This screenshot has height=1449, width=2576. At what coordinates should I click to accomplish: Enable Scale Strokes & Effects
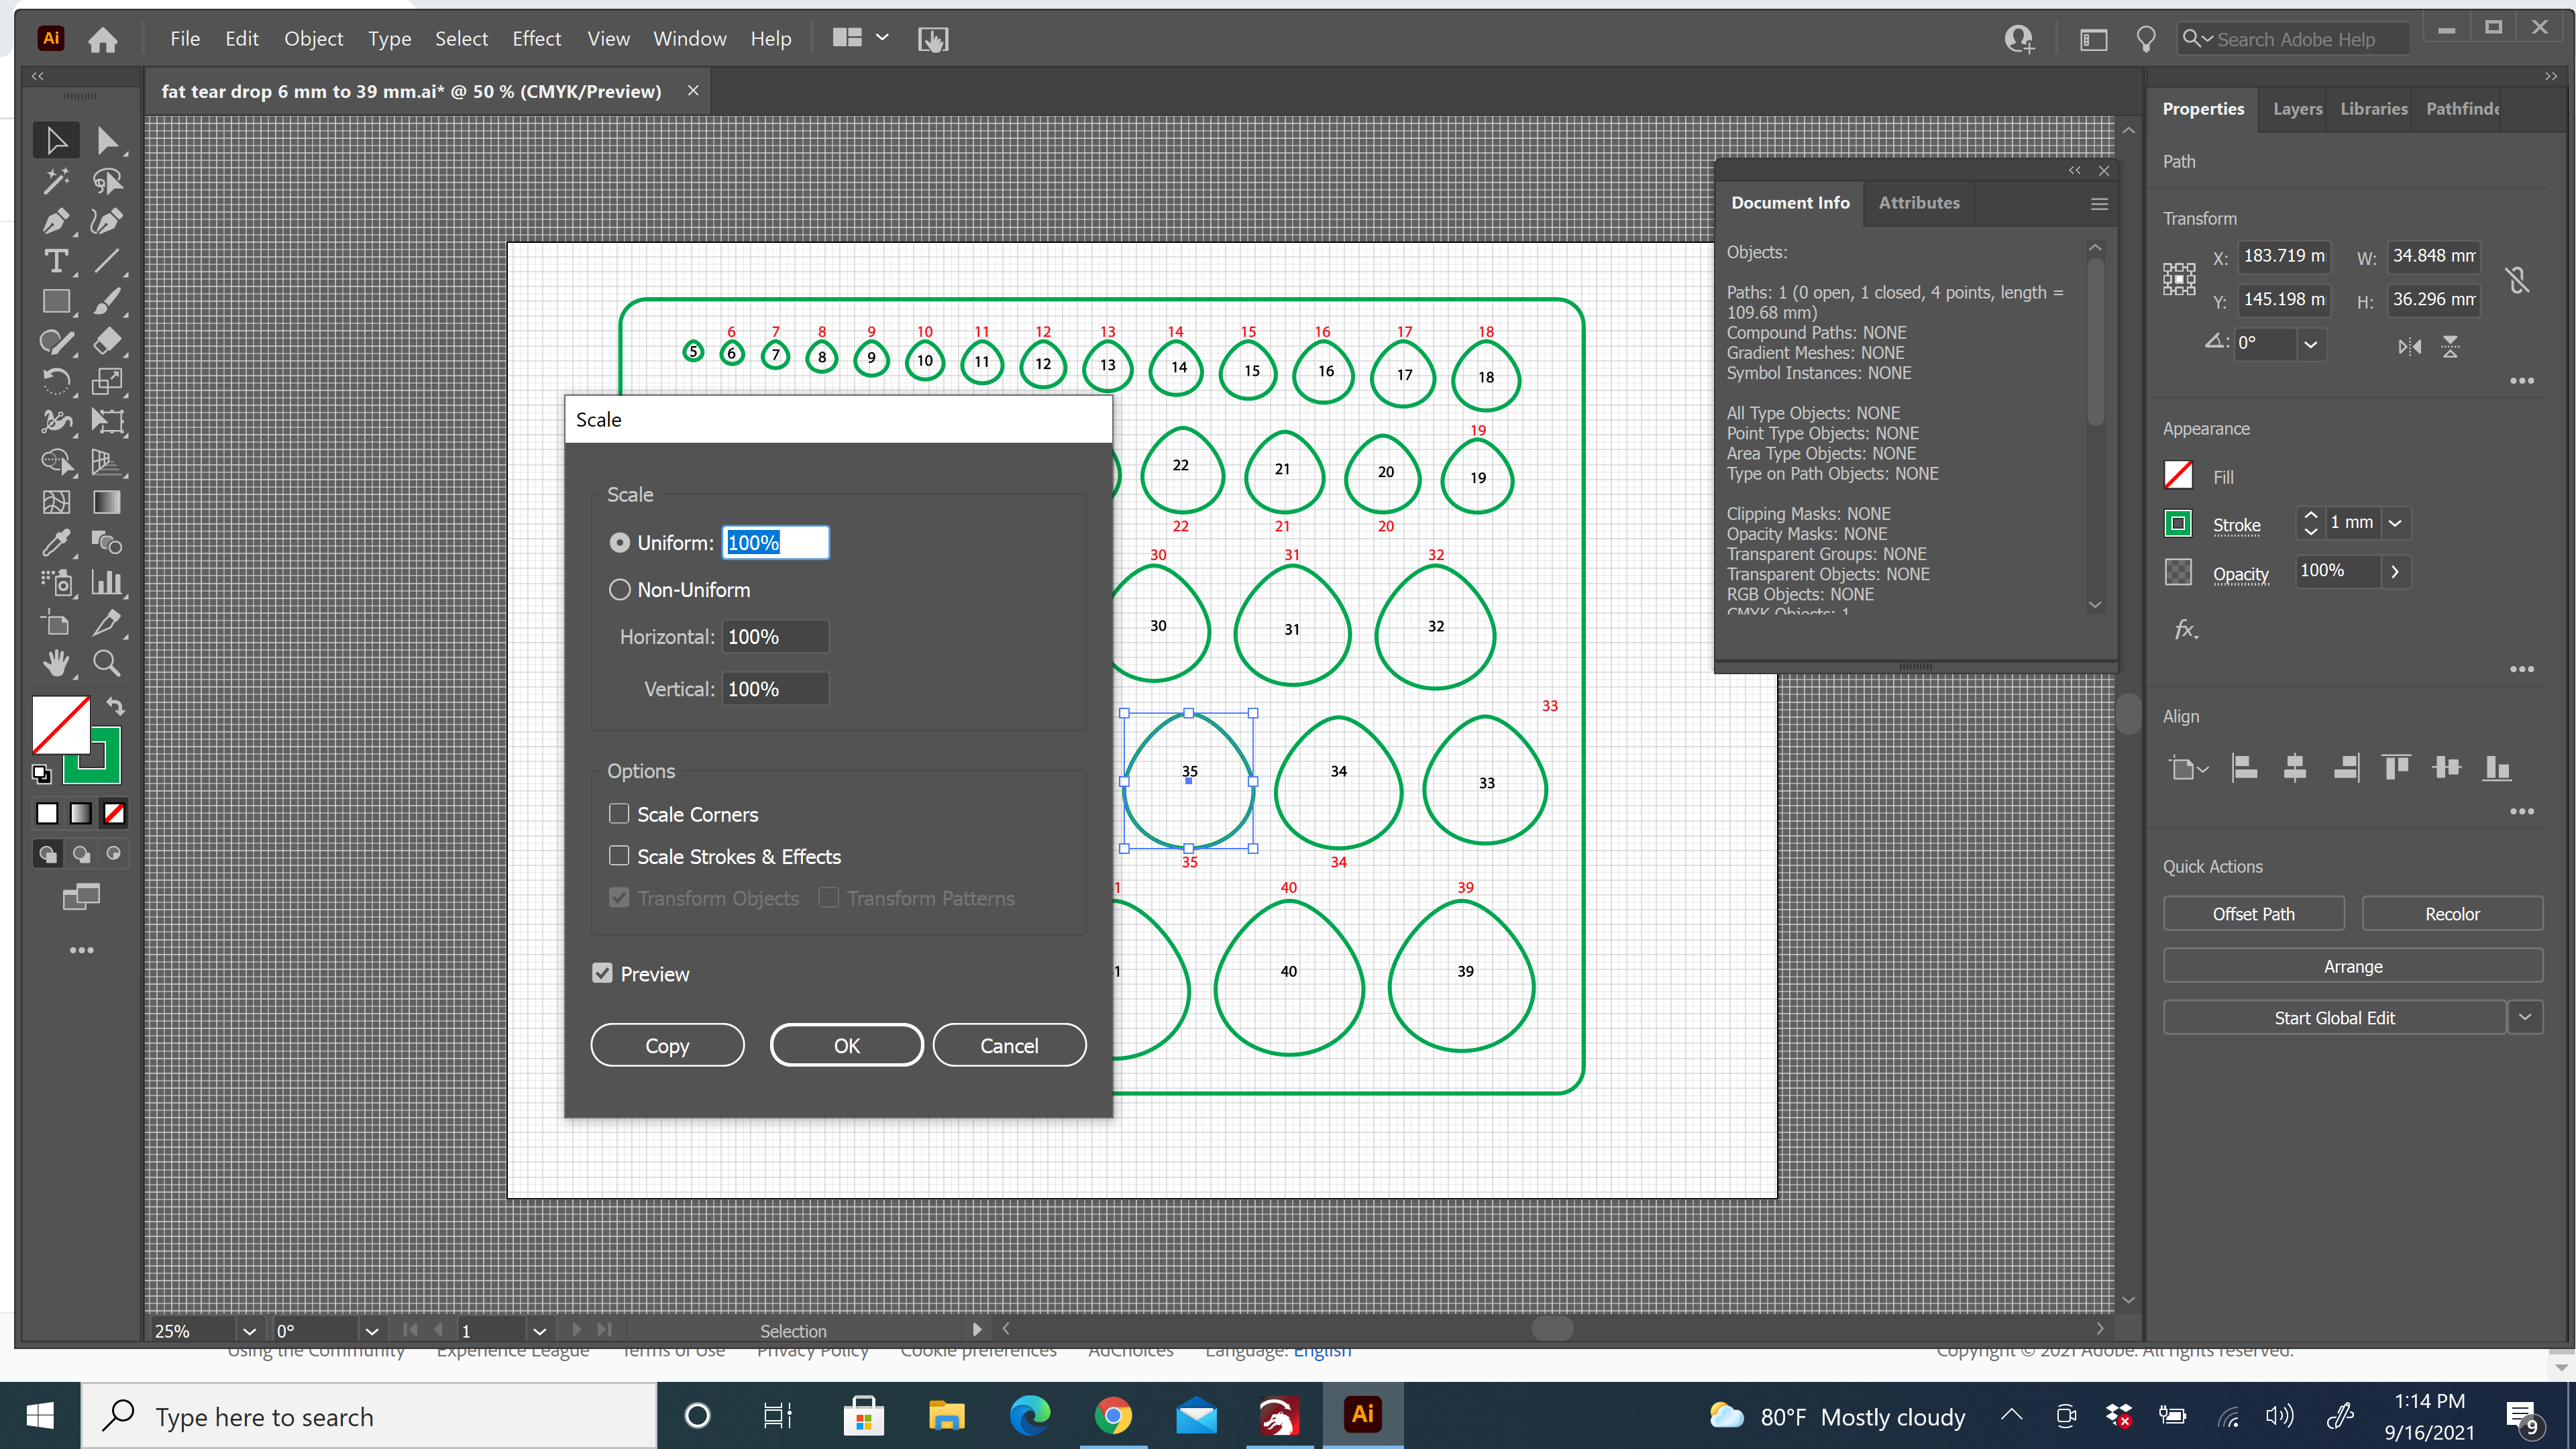(x=619, y=856)
